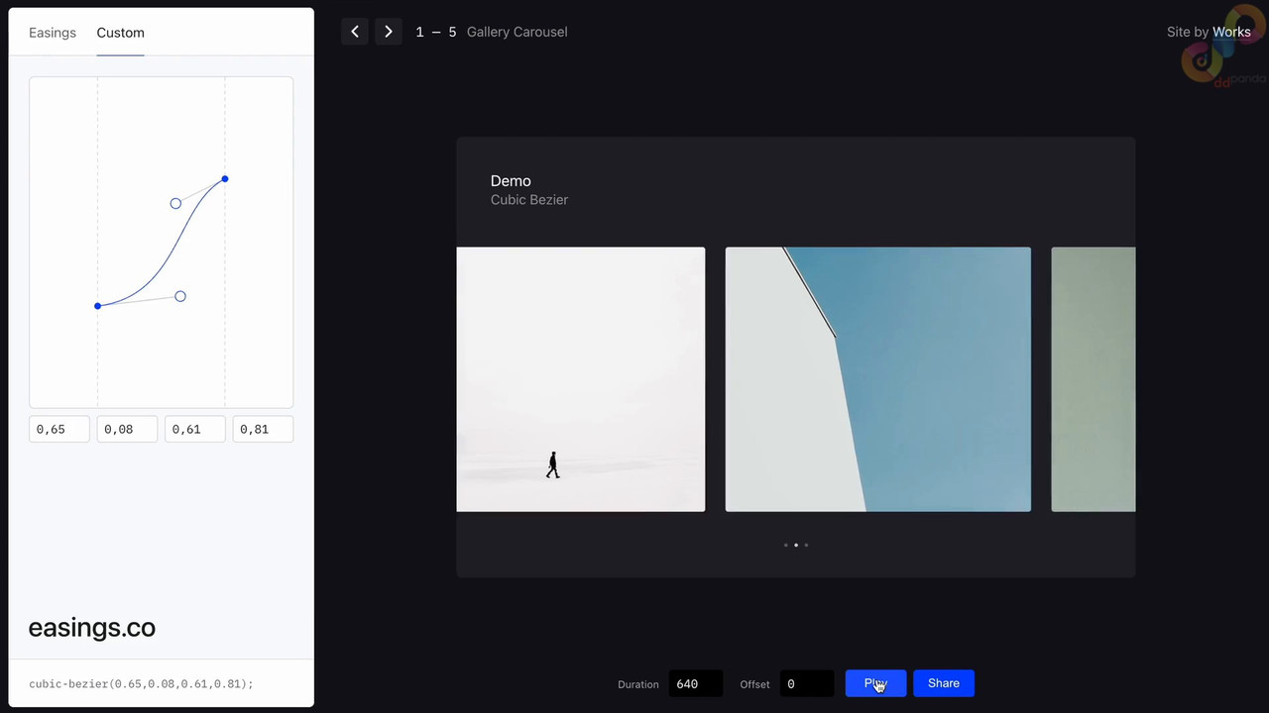Click the 1 — 5 demo counter

(436, 32)
